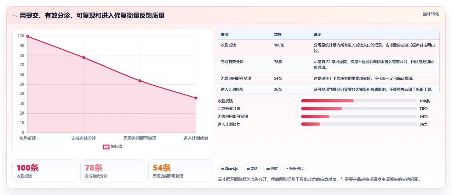This screenshot has width=452, height=195.
Task: Toggle the 指标值 legend swatch
Action: click(x=106, y=147)
